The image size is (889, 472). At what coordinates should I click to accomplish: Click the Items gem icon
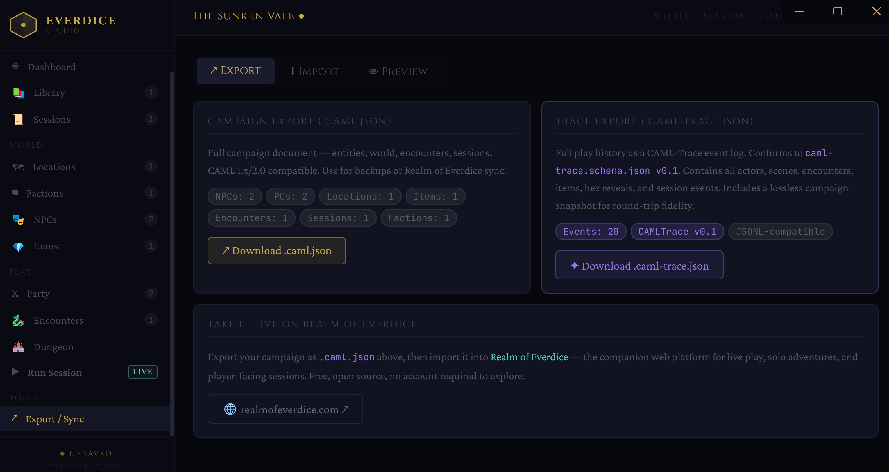(18, 247)
